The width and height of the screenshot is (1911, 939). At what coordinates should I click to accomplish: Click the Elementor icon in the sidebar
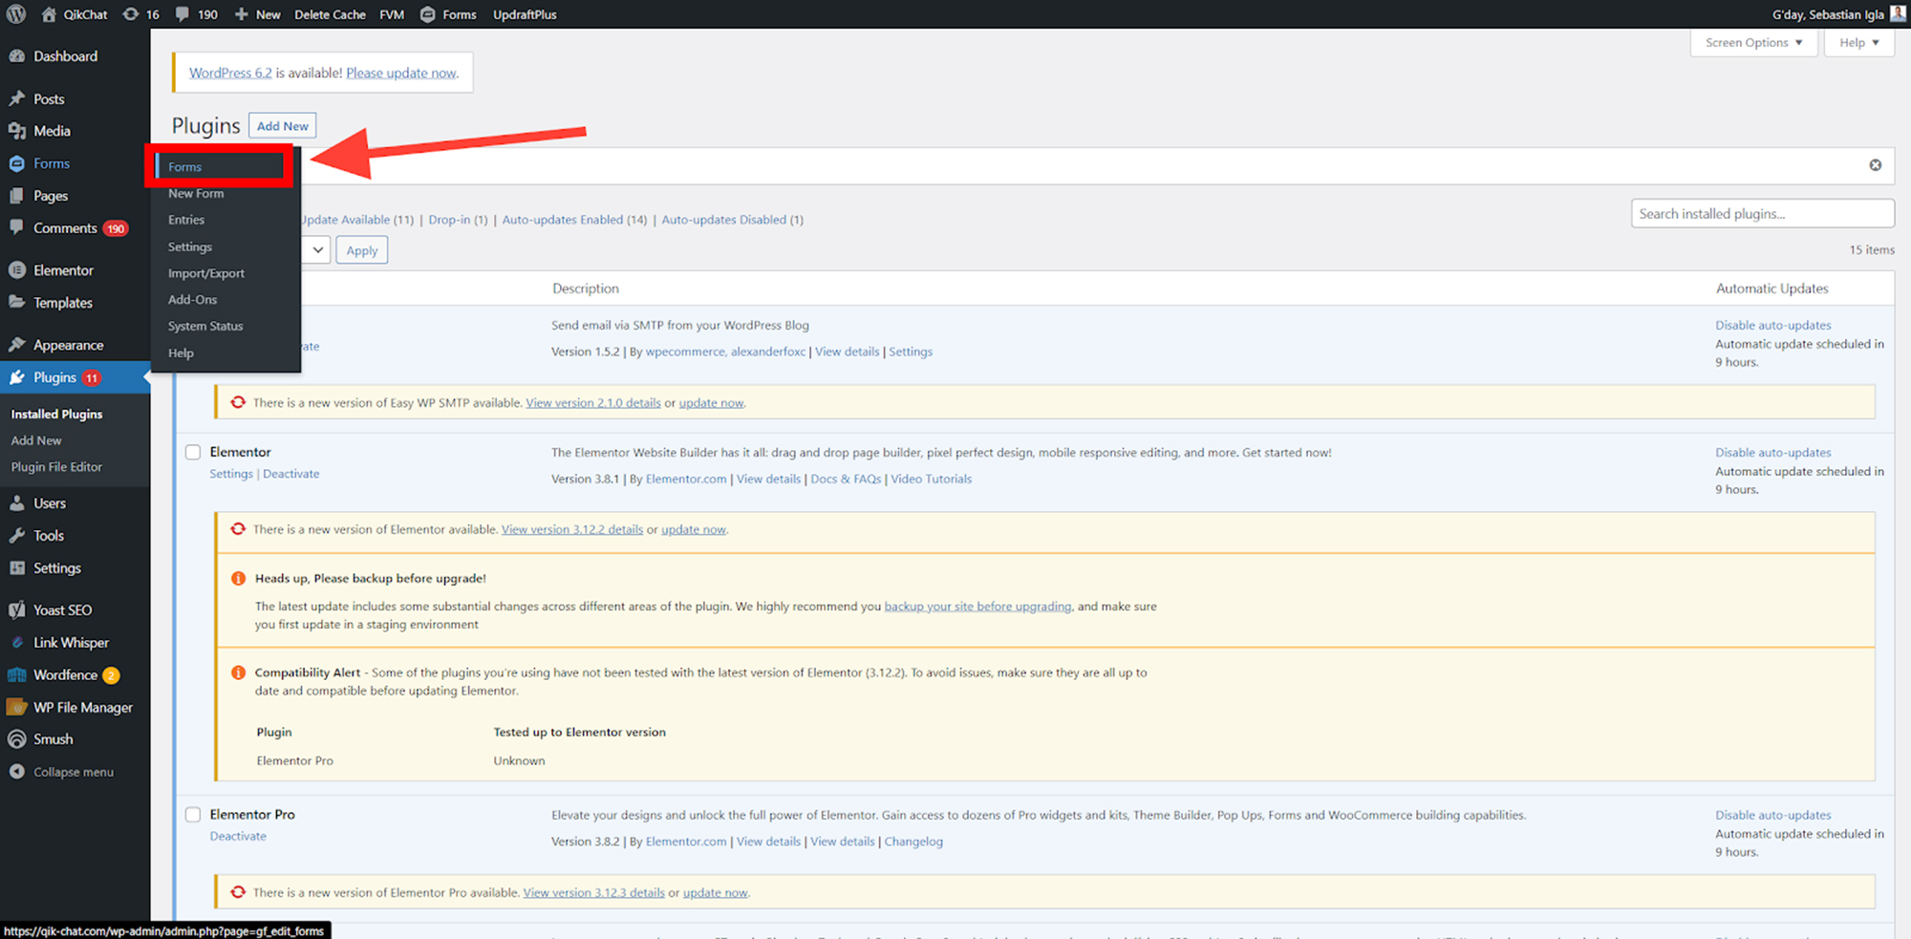(16, 270)
